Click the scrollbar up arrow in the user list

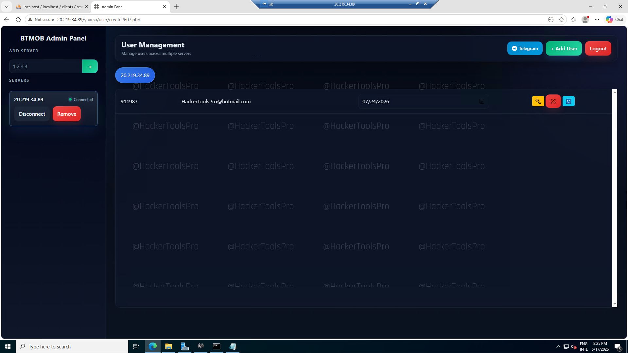click(615, 92)
